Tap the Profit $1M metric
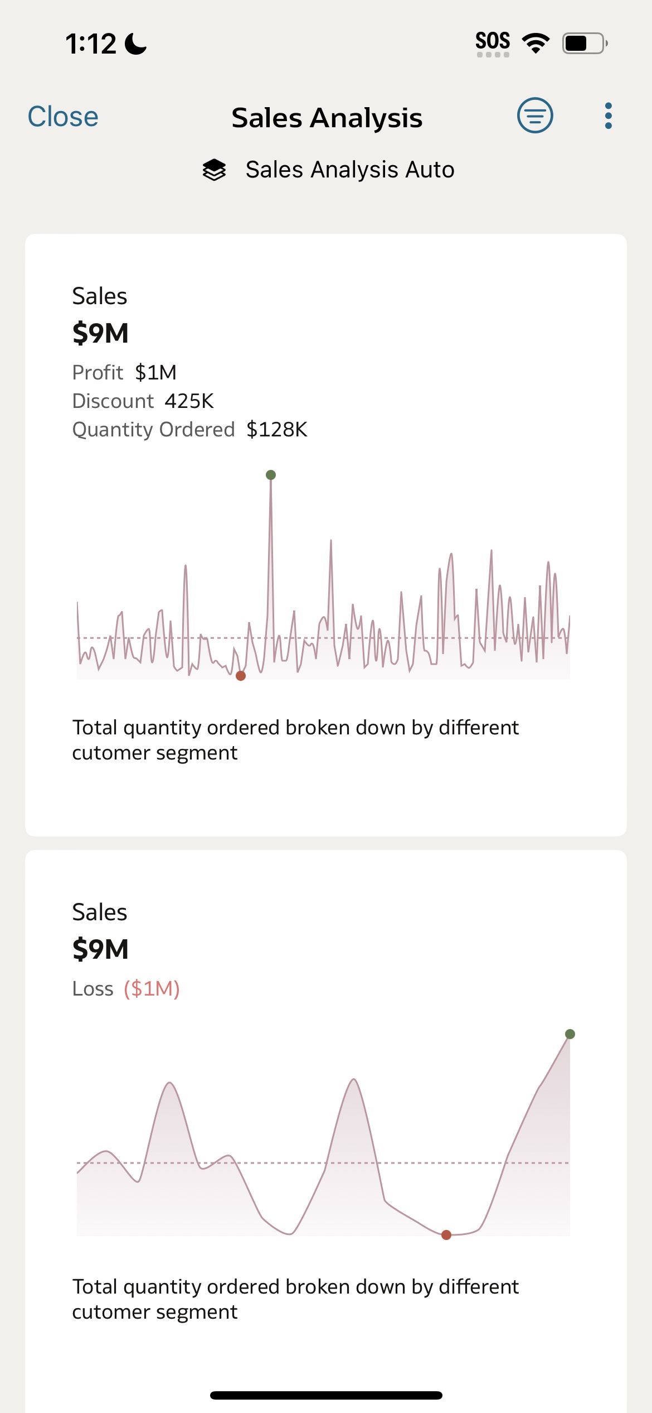The image size is (652, 1413). click(x=124, y=372)
